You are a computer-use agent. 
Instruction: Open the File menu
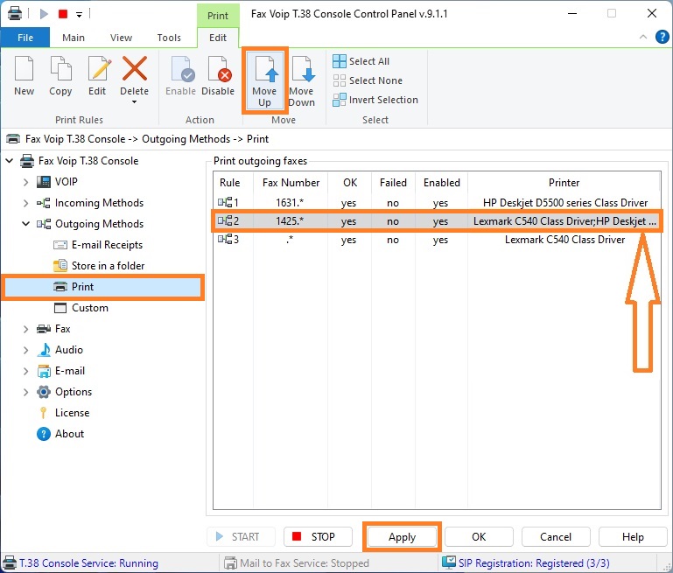25,38
